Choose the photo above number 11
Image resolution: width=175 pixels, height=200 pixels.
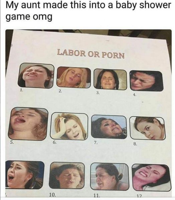point(110,176)
